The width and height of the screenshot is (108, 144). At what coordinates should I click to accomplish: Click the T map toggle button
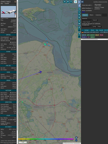pos(71,2)
